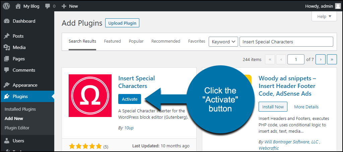
Task: Click the Comments icon in sidebar
Action: point(7,70)
